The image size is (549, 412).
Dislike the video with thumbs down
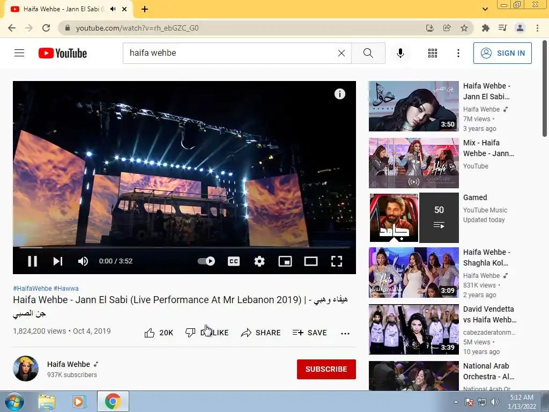[x=206, y=333]
